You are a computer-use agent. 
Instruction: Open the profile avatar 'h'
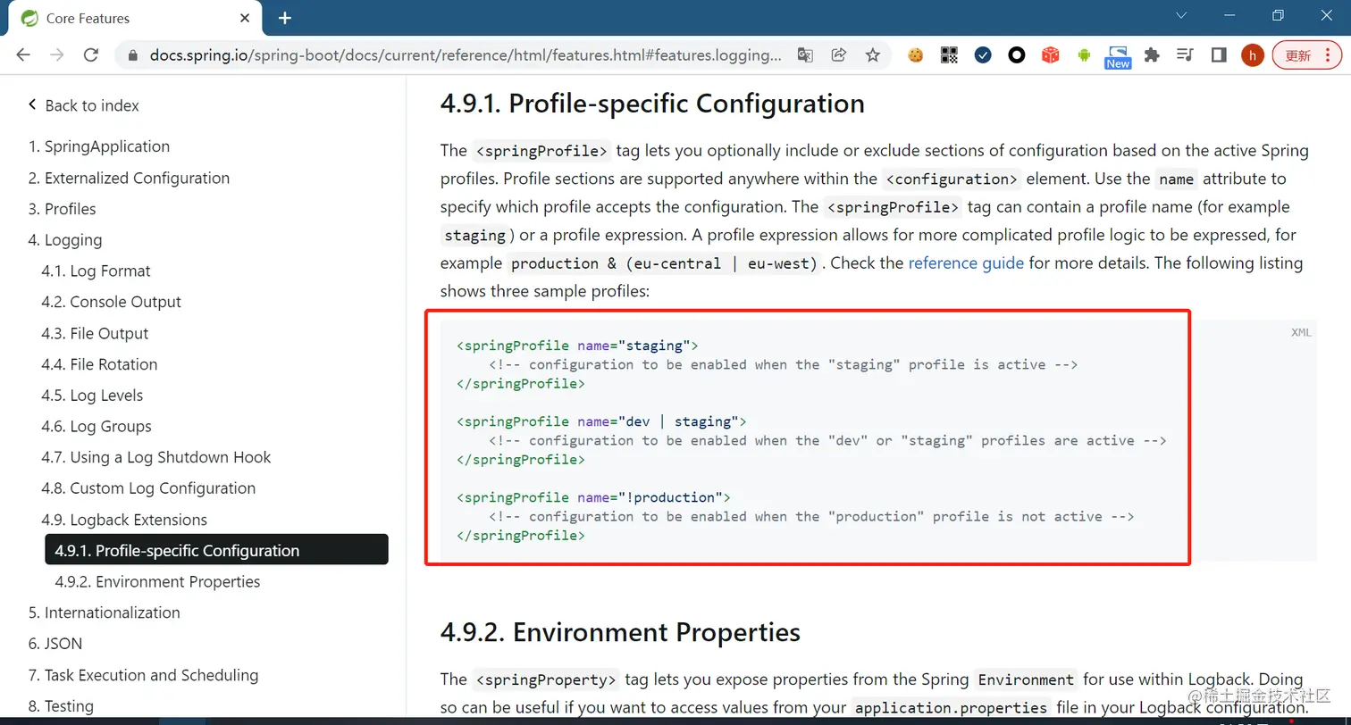pos(1253,55)
